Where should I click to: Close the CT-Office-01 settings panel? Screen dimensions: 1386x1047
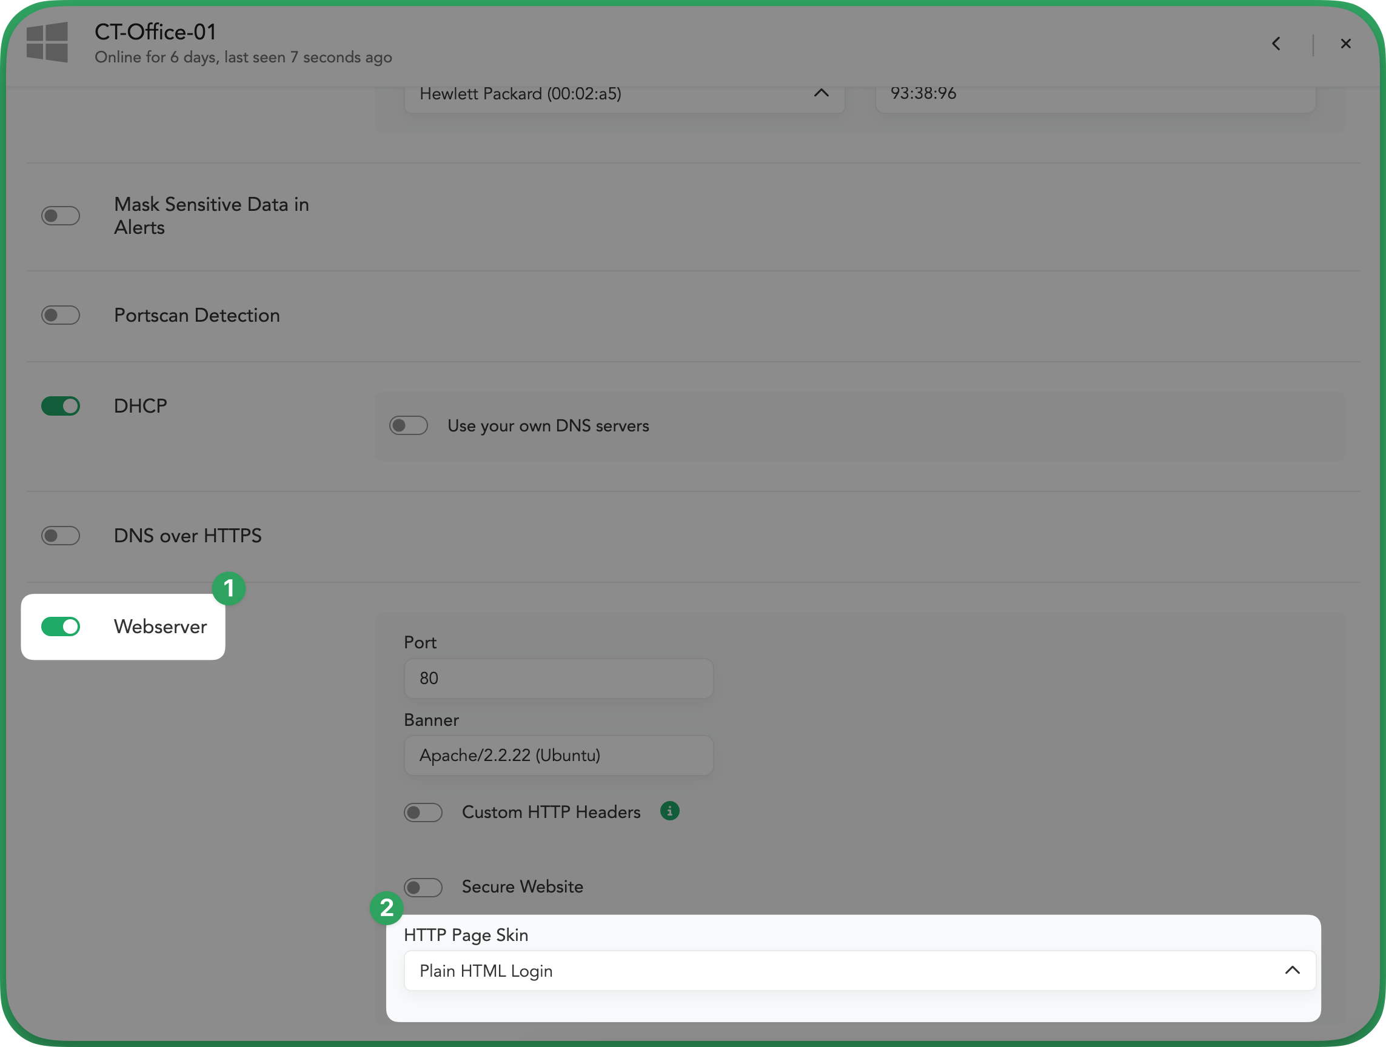click(1345, 44)
